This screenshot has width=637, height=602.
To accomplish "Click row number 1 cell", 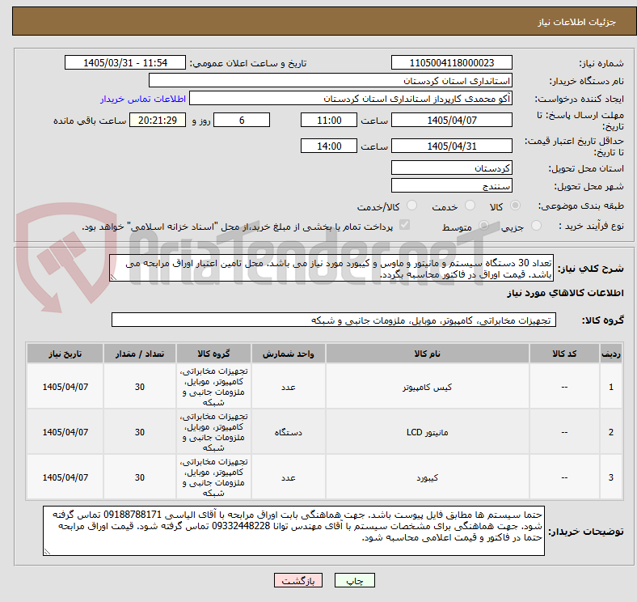I will click(610, 387).
